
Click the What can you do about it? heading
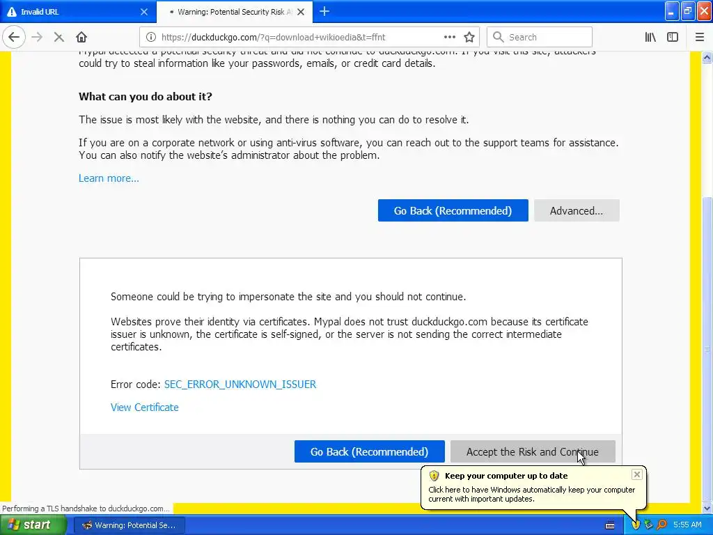pos(146,96)
